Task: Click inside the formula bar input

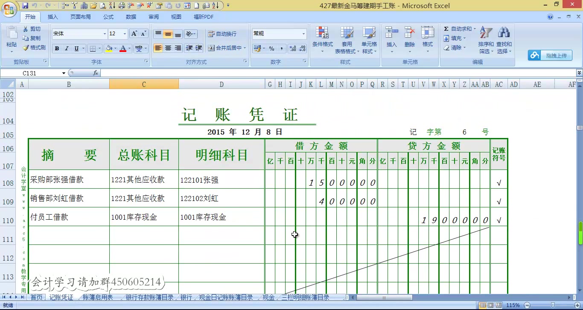Action: pos(337,73)
